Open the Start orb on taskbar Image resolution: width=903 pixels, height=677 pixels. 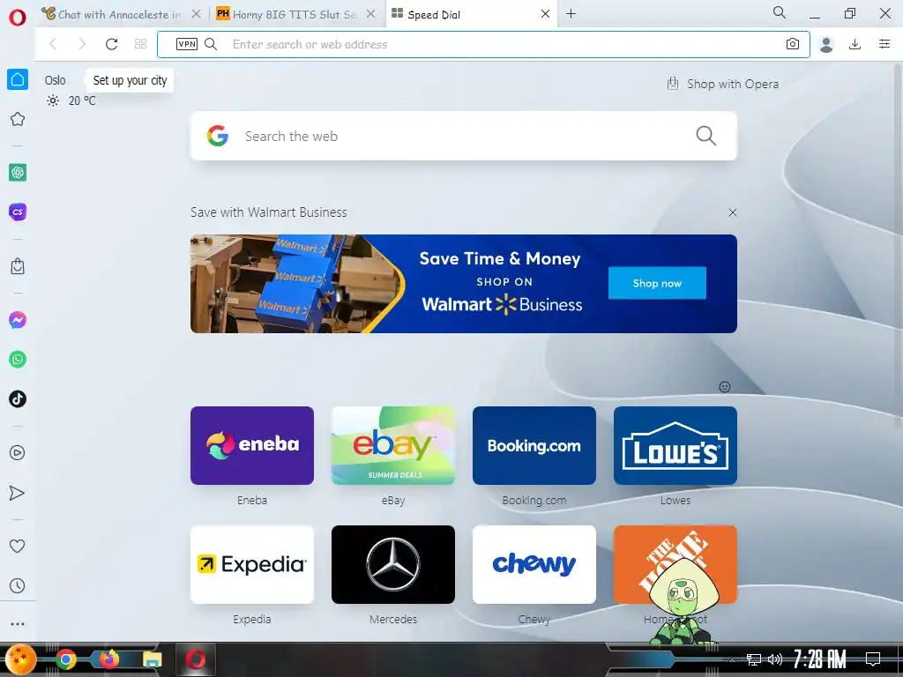20,659
